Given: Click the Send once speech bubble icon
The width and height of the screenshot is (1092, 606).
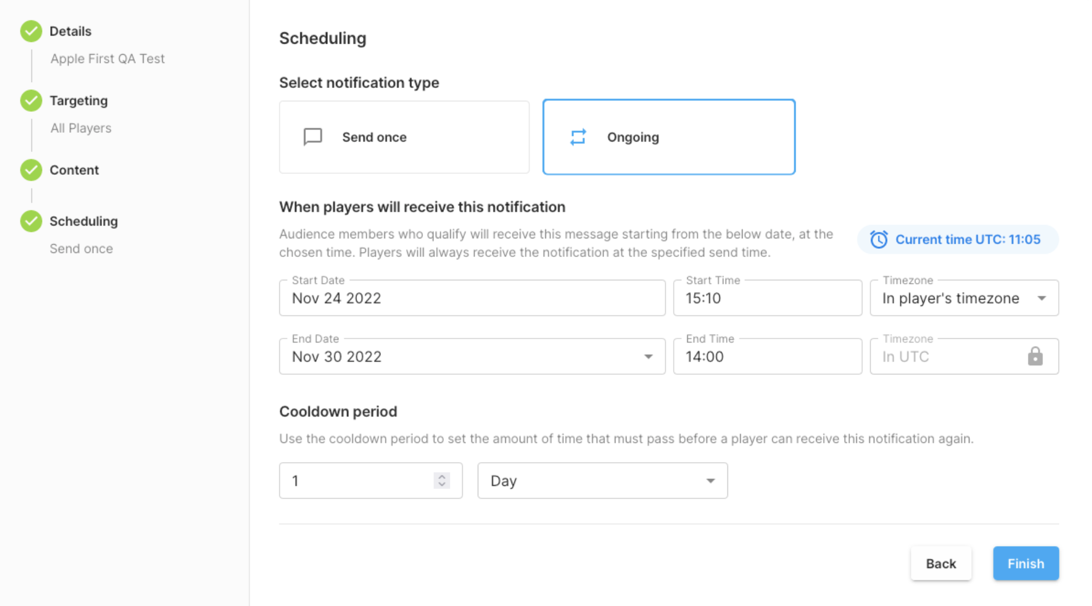Looking at the screenshot, I should 313,137.
